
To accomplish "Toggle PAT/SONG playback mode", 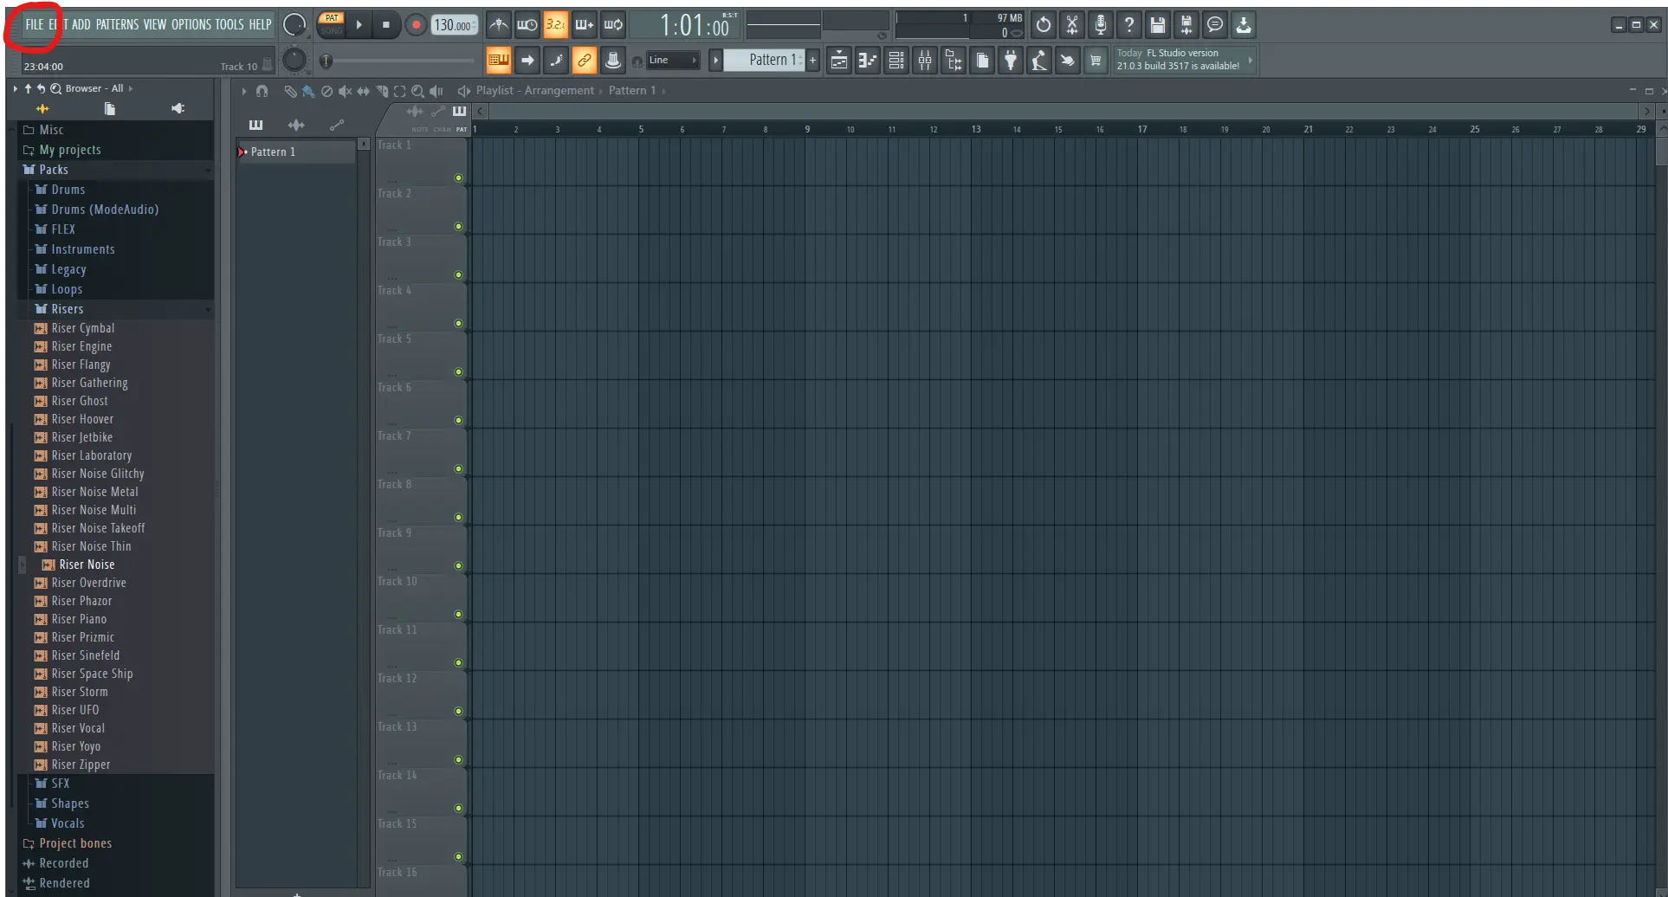I will coord(332,24).
